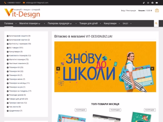Click the РОЗПРОДАЖ badge on green notebook

coord(150,110)
